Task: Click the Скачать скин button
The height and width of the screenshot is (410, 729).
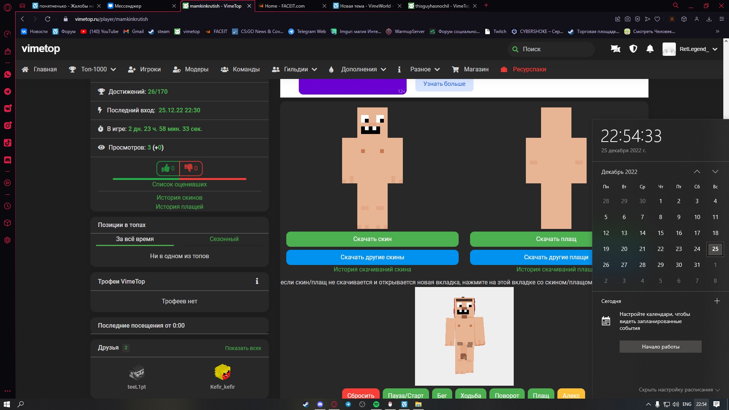Action: pyautogui.click(x=372, y=239)
